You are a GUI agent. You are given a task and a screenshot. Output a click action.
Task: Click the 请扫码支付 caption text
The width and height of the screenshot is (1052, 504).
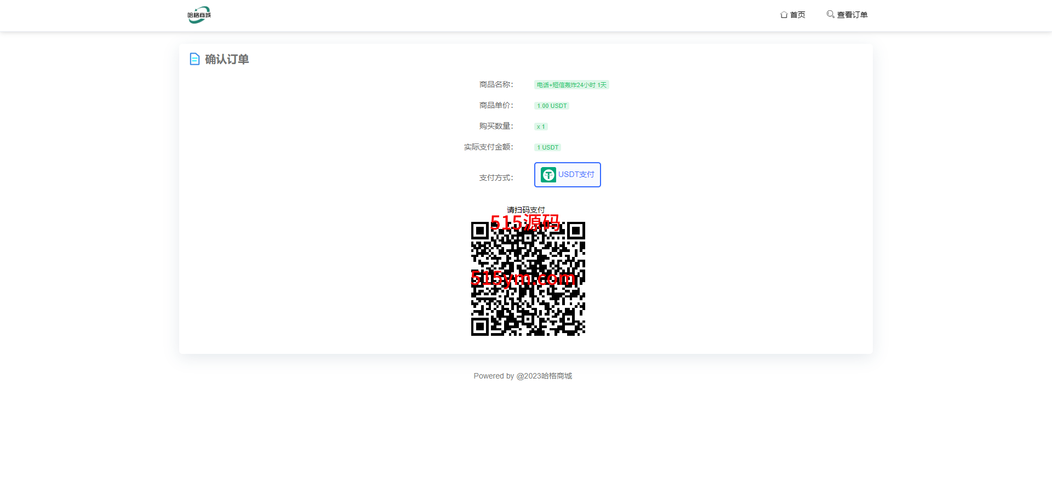525,210
